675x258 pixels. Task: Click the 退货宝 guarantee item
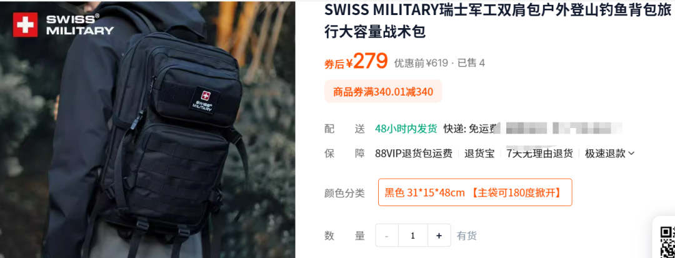(479, 154)
